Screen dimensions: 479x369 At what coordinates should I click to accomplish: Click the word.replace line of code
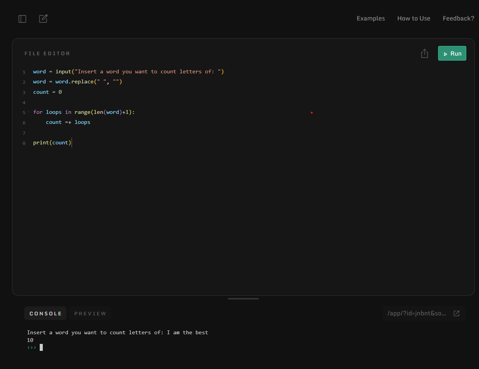[78, 82]
